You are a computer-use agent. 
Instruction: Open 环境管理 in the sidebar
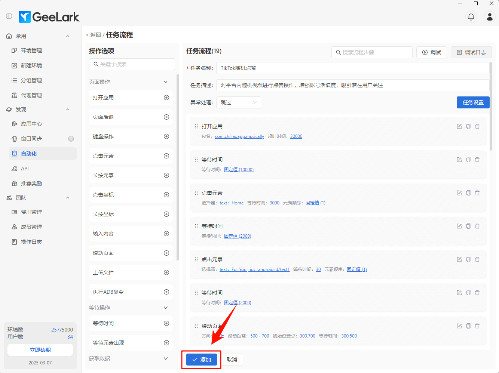31,50
